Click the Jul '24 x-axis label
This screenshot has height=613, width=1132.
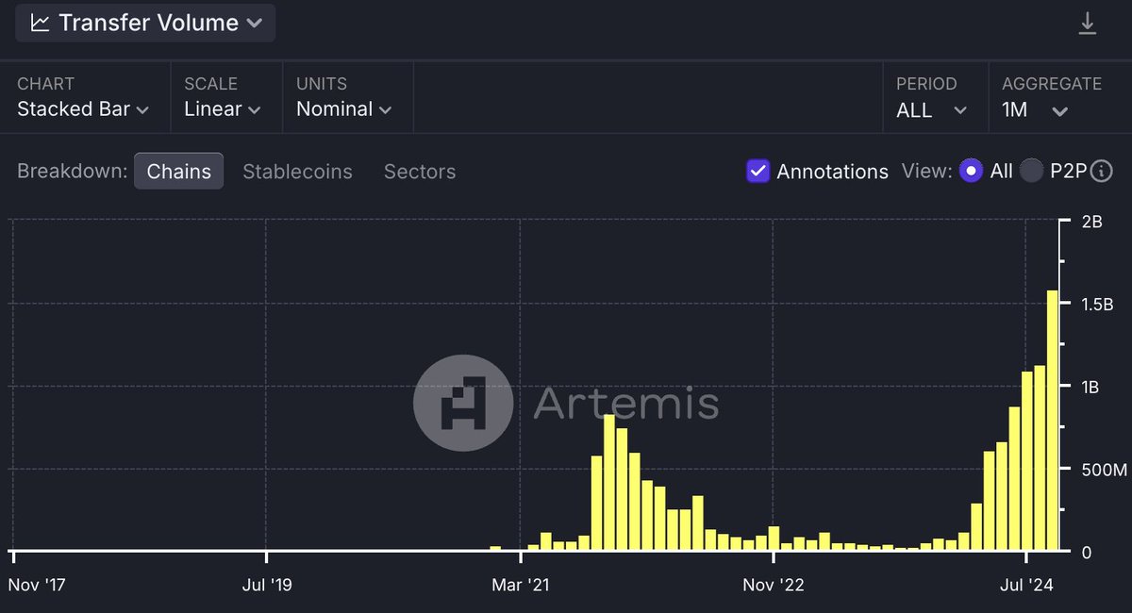1027,585
